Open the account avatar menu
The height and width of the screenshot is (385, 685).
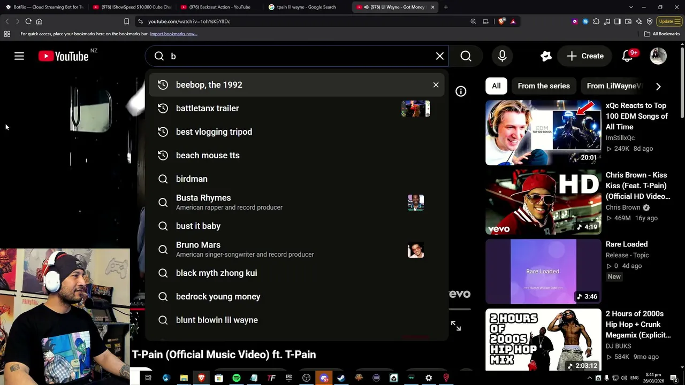point(658,56)
